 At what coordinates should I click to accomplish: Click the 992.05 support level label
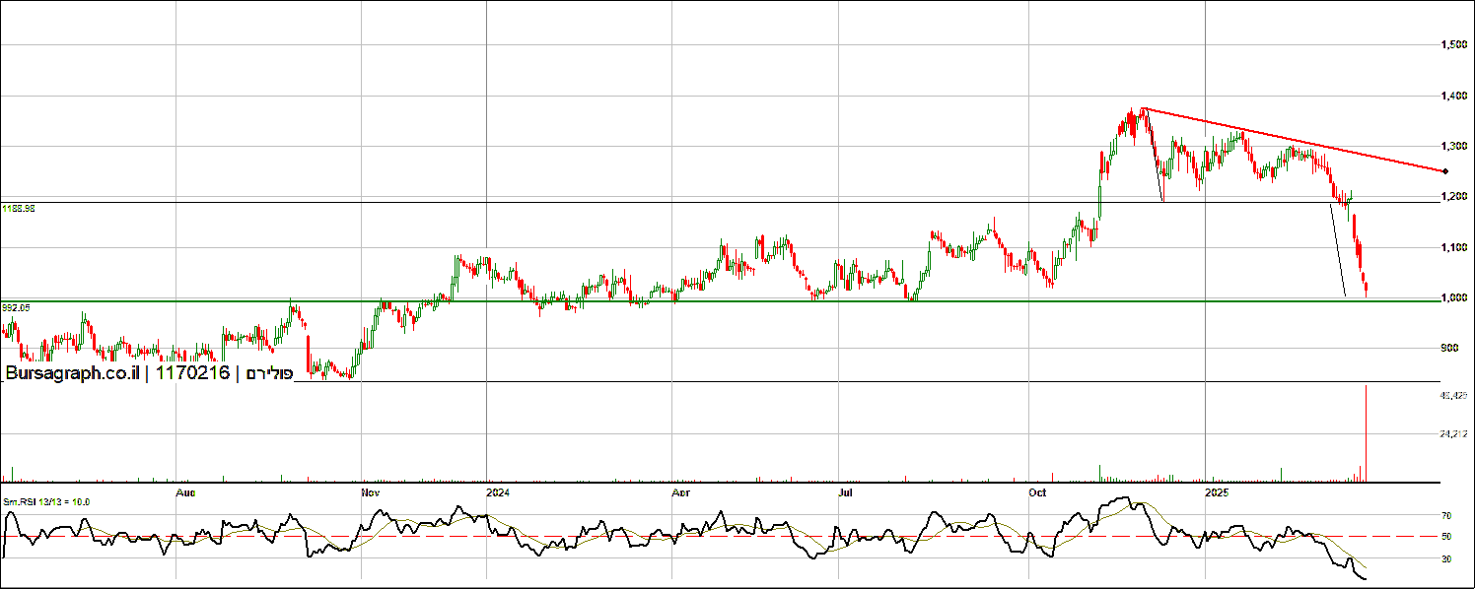(x=16, y=307)
